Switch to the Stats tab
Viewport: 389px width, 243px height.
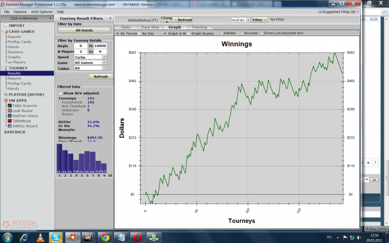126,27
